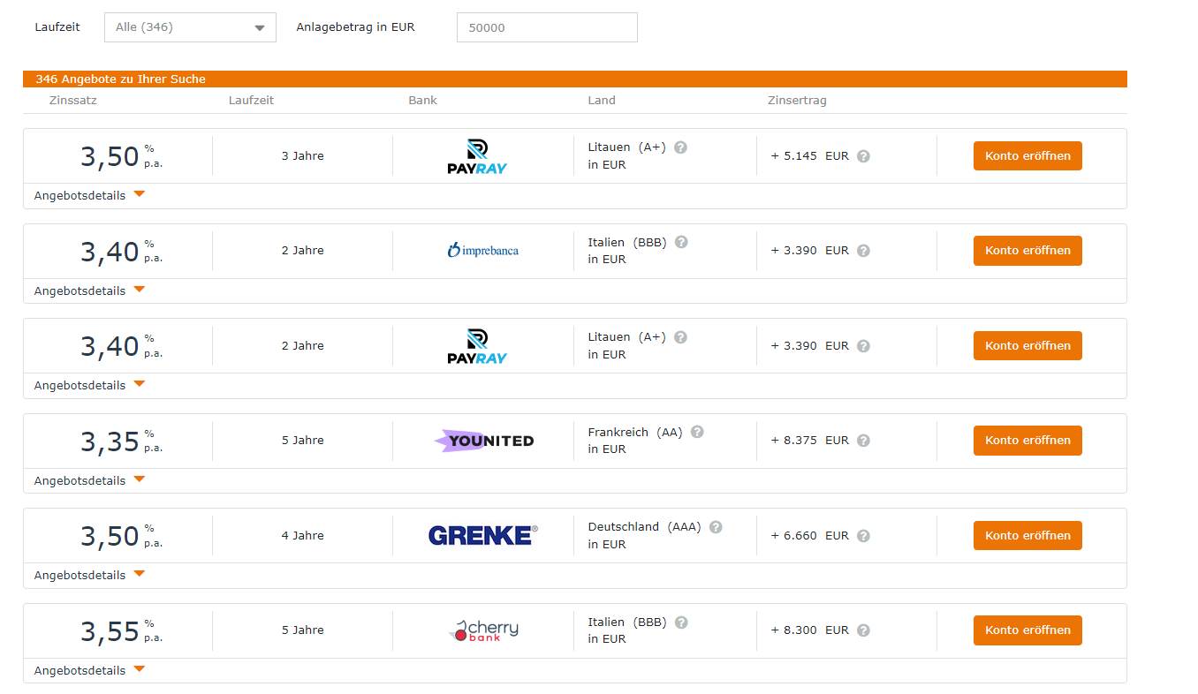The height and width of the screenshot is (694, 1198).
Task: Expand Angebotsdetails for GRENKE offer
Action: coord(89,575)
